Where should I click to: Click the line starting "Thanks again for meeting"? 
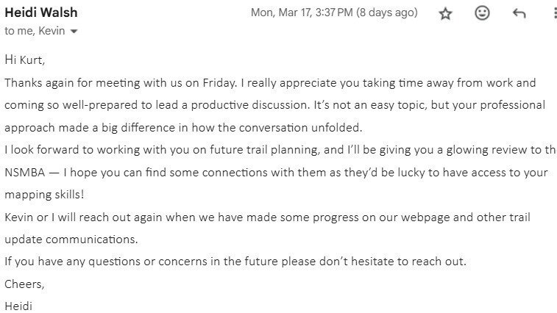270,83
